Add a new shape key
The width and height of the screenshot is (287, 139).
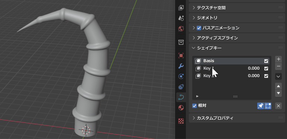(x=278, y=59)
